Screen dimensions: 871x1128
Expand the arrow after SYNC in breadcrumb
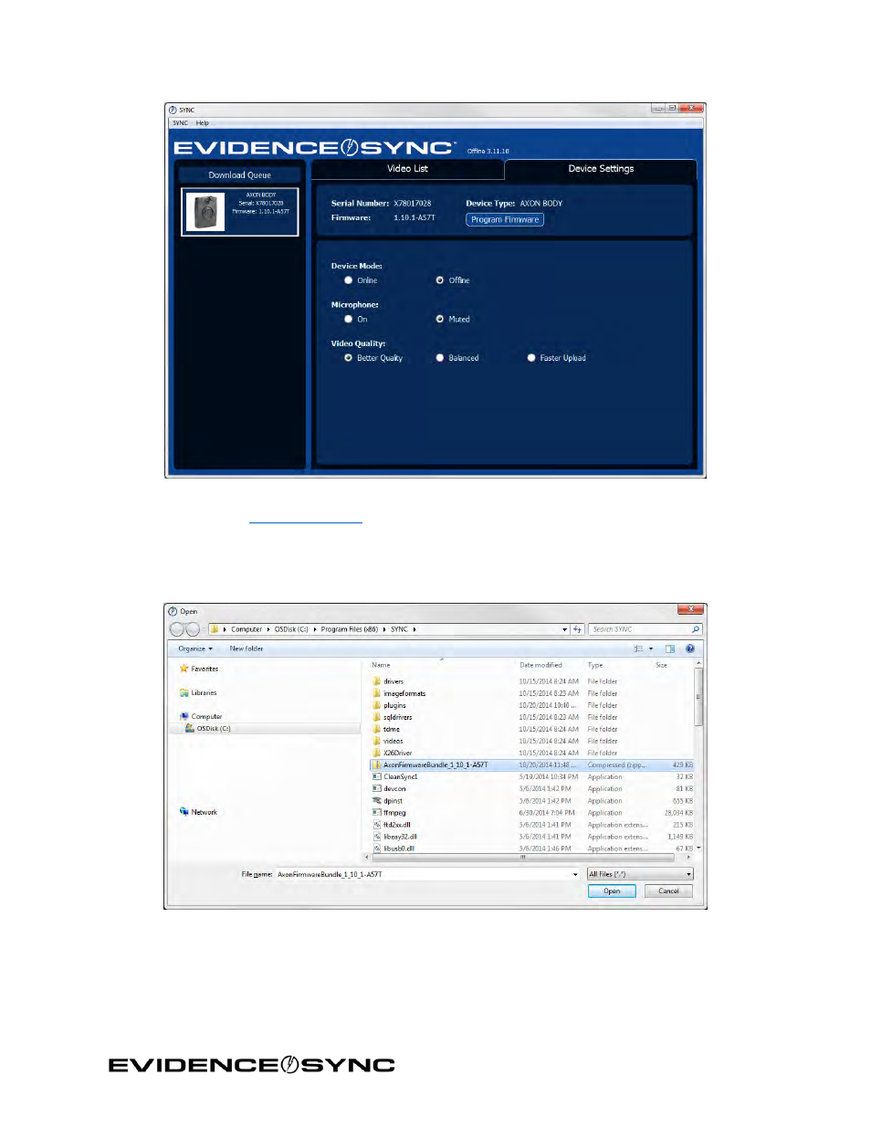click(x=415, y=629)
